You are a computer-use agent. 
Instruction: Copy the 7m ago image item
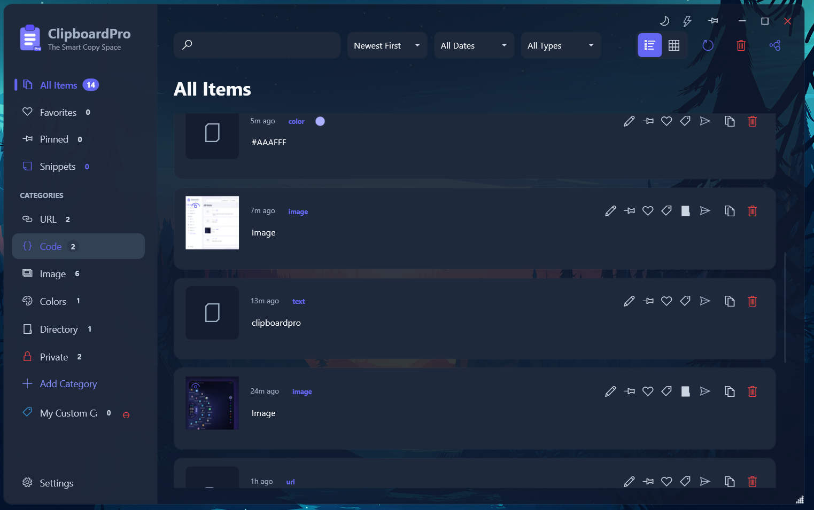[x=730, y=211]
